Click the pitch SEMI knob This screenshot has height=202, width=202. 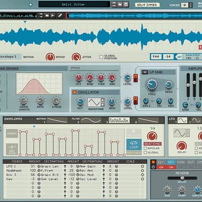90,78
